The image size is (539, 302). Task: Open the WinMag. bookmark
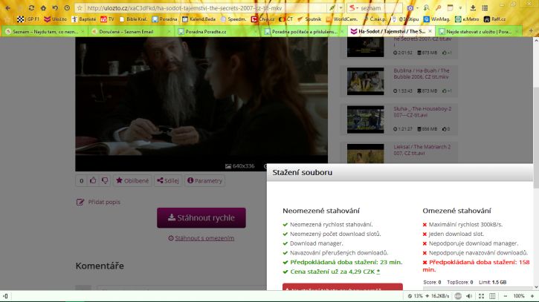tap(436, 19)
